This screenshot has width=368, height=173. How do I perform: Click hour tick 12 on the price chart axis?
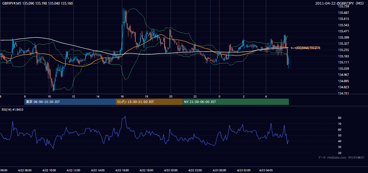[x=73, y=96]
